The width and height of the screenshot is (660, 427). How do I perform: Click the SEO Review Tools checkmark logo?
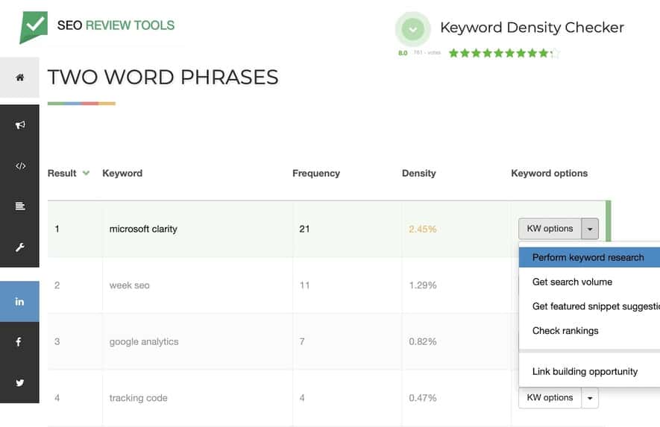pos(34,27)
